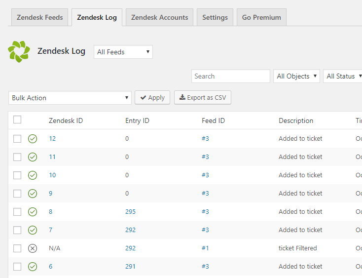This screenshot has height=278, width=362.
Task: Open Zendesk ID 9 link
Action: 51,194
